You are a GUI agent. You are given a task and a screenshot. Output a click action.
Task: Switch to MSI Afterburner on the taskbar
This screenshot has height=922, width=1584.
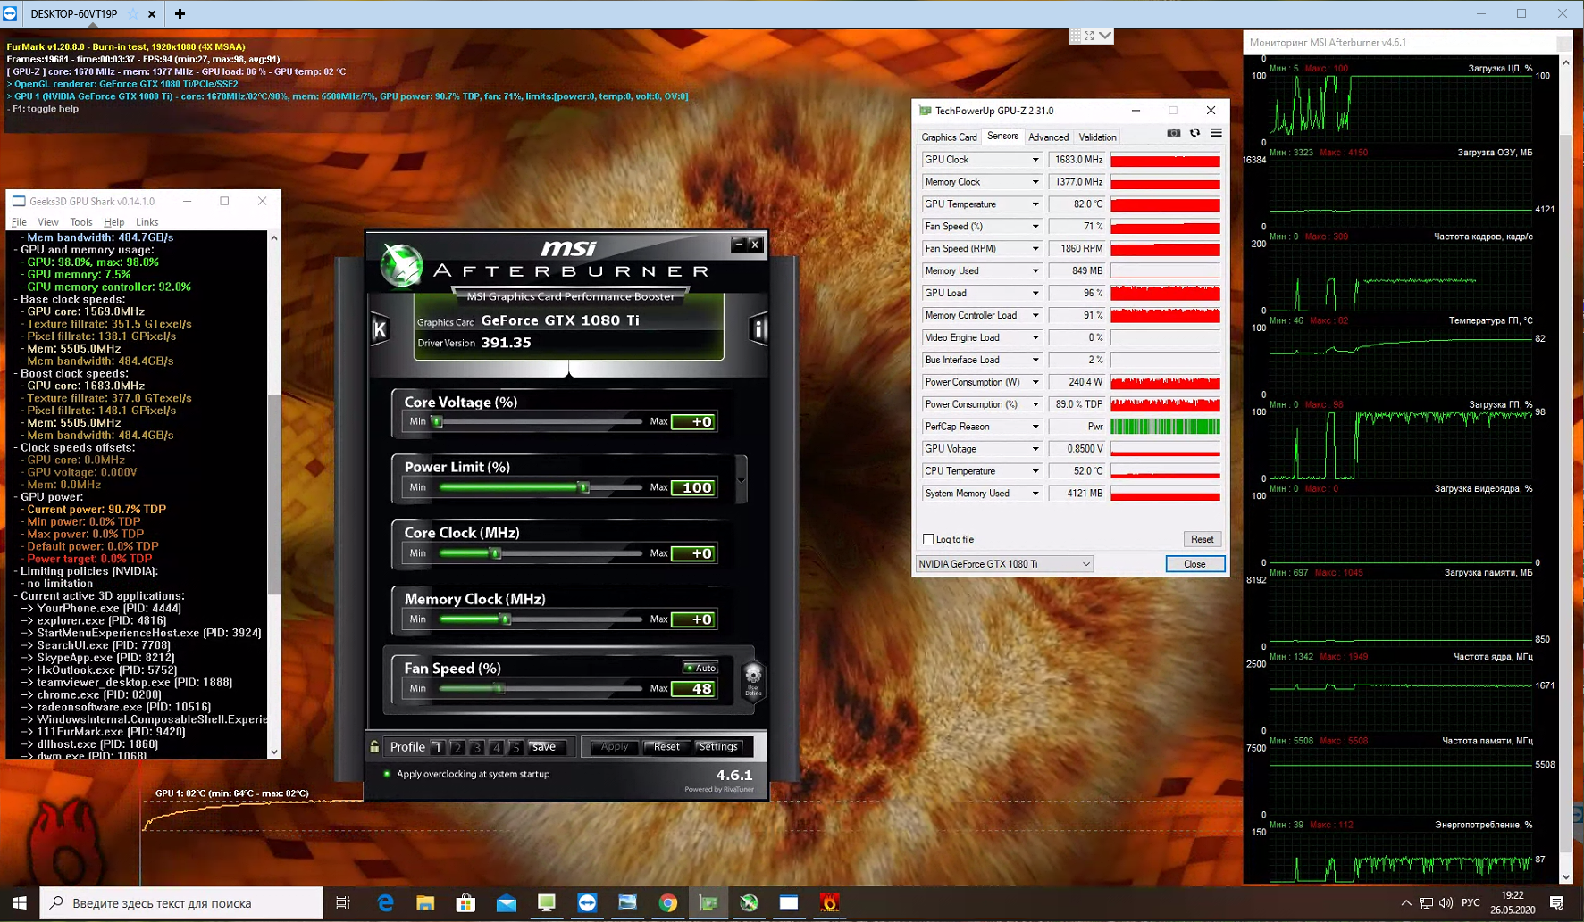pos(749,903)
